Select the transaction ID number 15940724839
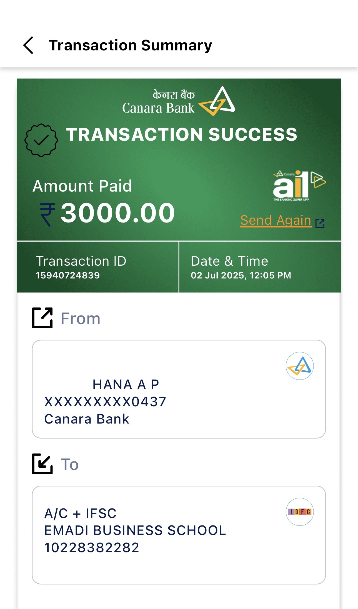This screenshot has width=358, height=609. tap(68, 275)
